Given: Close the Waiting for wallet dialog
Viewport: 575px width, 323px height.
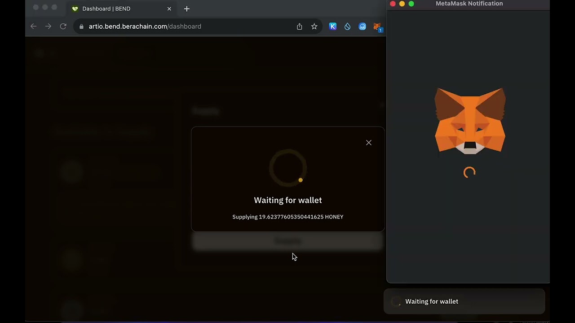Looking at the screenshot, I should pyautogui.click(x=369, y=143).
